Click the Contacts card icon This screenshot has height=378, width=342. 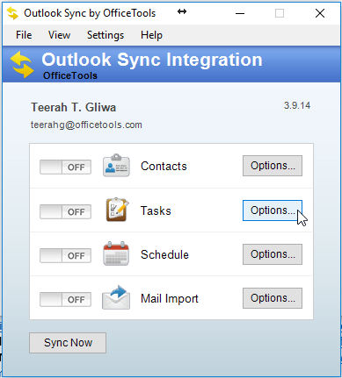pyautogui.click(x=116, y=166)
